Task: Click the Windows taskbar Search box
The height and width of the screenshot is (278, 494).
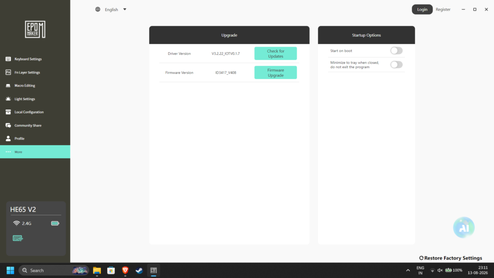Action: point(54,270)
